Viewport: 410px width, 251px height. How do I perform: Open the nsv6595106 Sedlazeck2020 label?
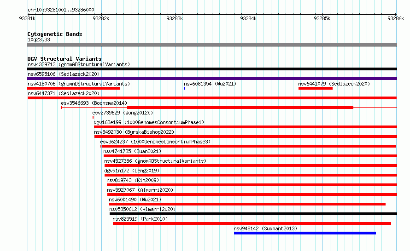pos(64,74)
